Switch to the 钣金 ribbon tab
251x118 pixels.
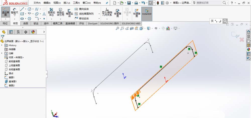click(36, 23)
